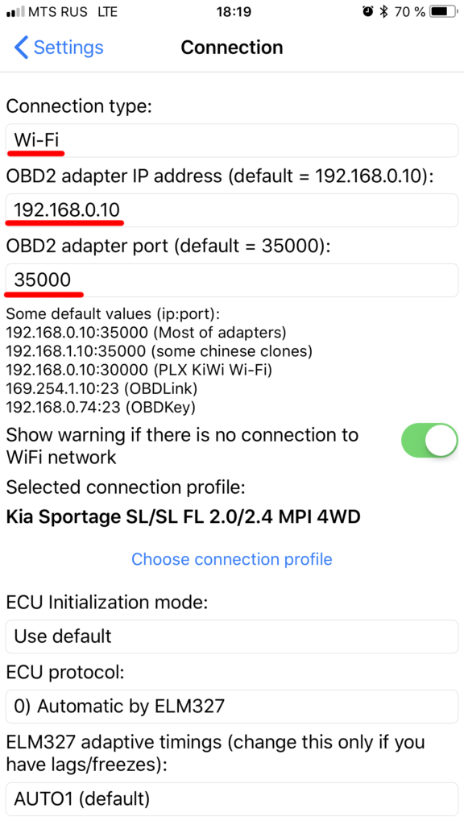Open the Connection type selector showing Wi-Fi
The width and height of the screenshot is (464, 825).
point(232,139)
